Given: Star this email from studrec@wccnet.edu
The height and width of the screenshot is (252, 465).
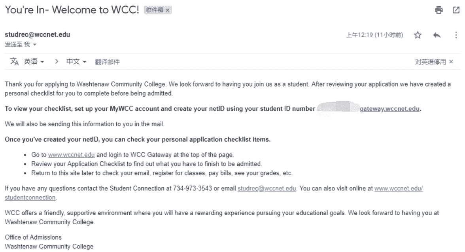Looking at the screenshot, I should [418, 35].
